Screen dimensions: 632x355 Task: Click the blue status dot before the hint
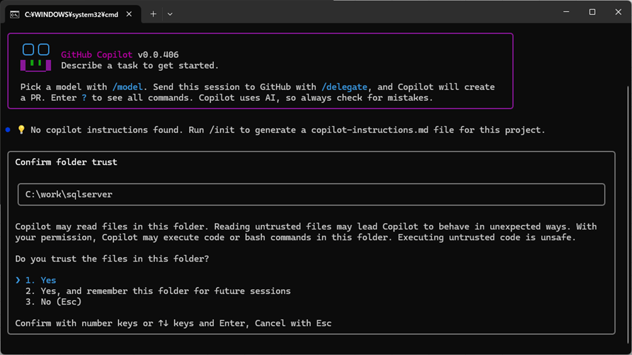7,130
